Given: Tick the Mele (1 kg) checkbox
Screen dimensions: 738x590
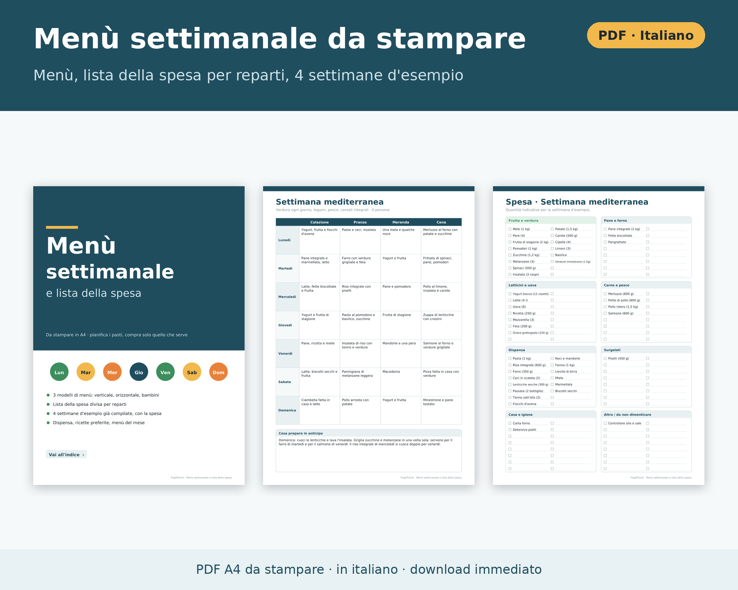Looking at the screenshot, I should 510,229.
